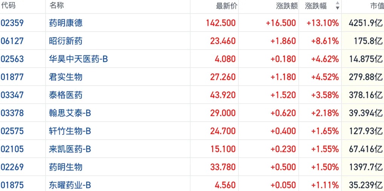The image size is (384, 191).
Task: Select 东曜药业-B stock name
Action: [70, 185]
